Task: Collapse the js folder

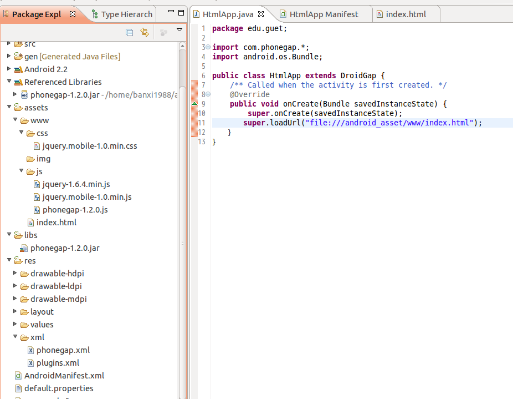Action: 21,171
